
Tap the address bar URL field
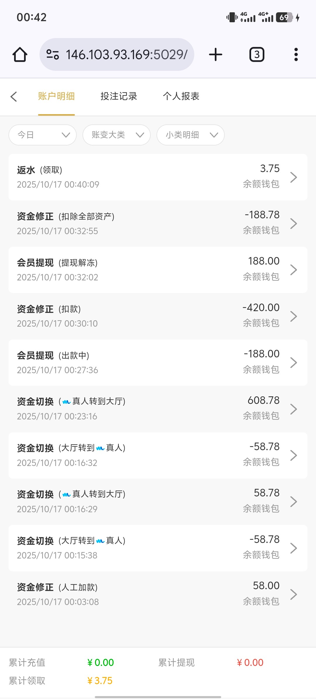click(x=126, y=55)
